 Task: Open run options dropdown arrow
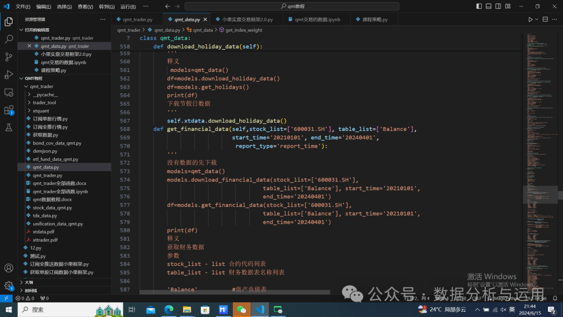(536, 19)
